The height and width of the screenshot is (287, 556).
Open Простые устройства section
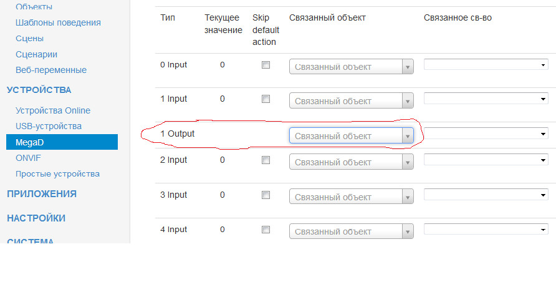[x=57, y=173]
